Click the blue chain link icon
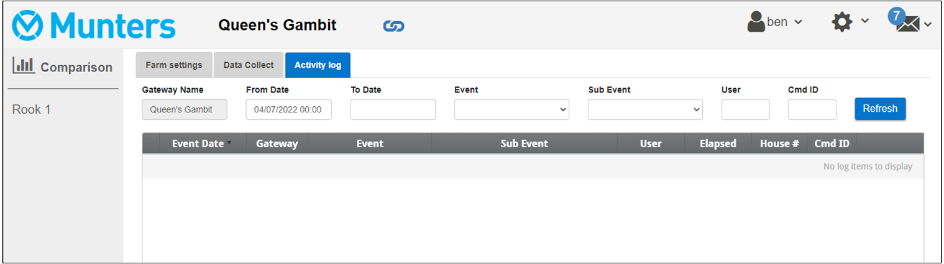This screenshot has width=944, height=264. tap(393, 26)
